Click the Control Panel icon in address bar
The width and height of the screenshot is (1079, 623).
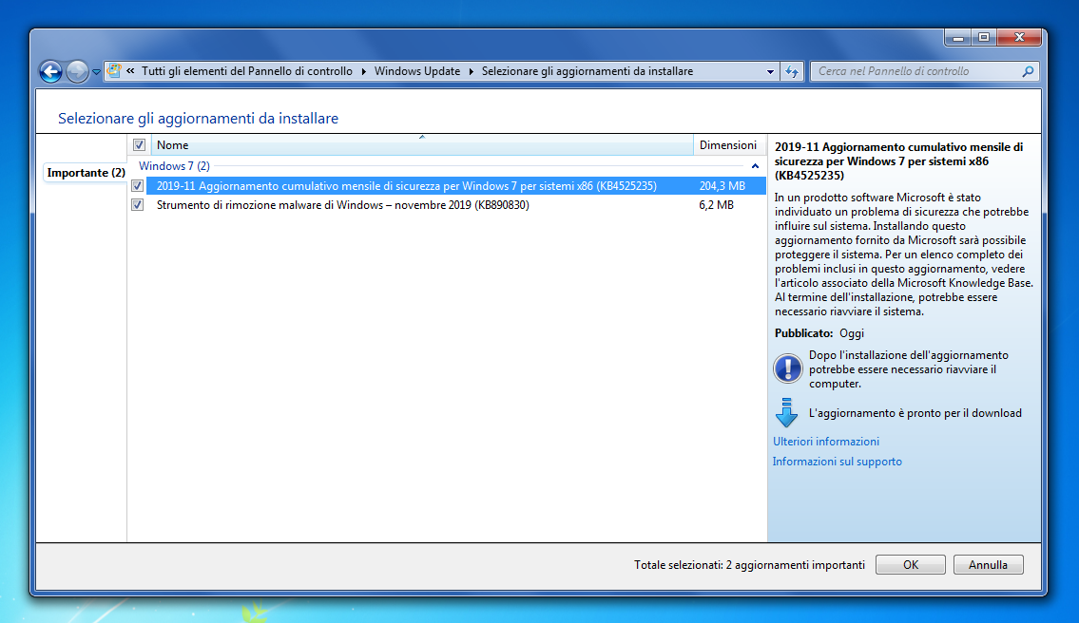click(x=114, y=71)
